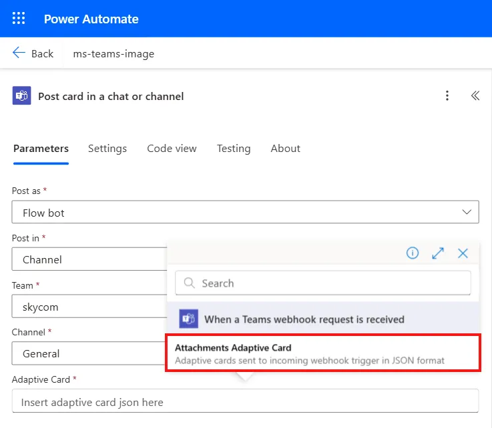Viewport: 492px width, 428px height.
Task: Collapse the Teams webhook request group header
Action: [x=323, y=319]
